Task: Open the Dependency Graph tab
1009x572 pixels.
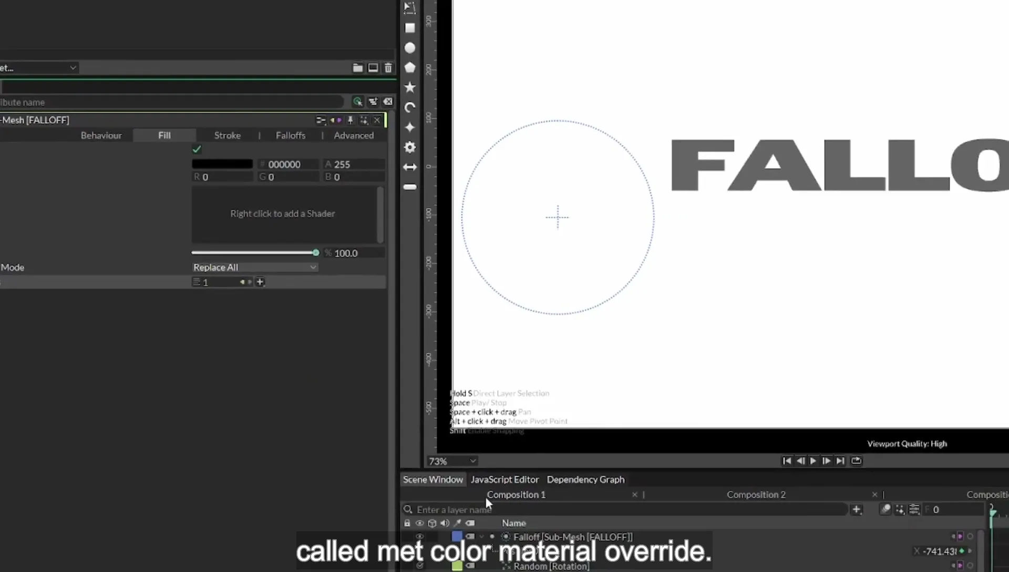Action: 585,479
